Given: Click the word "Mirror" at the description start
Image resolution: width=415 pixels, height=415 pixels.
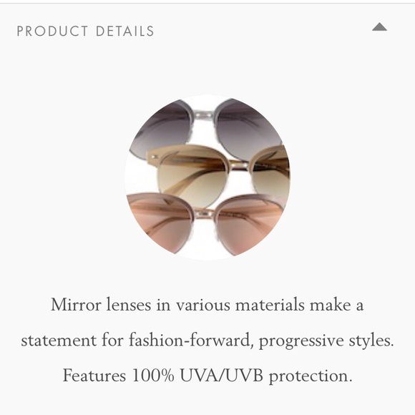Looking at the screenshot, I should 76,305.
